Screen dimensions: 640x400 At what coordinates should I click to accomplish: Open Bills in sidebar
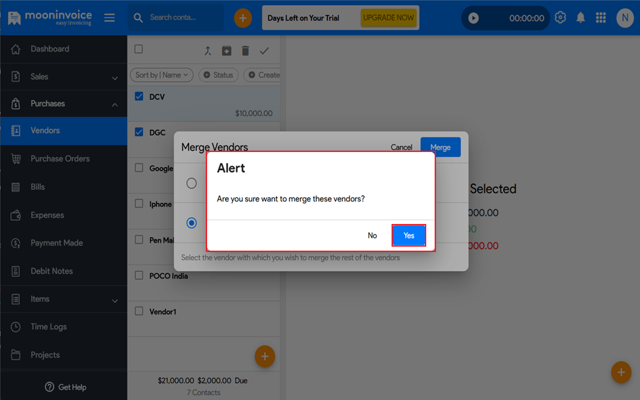coord(64,187)
